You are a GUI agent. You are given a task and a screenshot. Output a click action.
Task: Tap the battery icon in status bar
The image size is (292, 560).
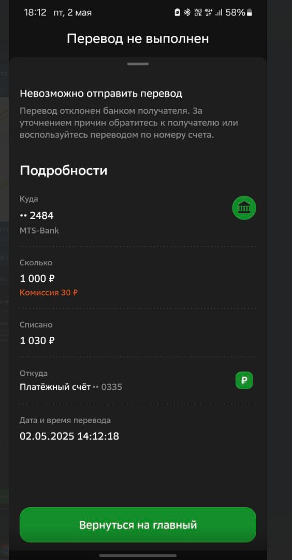click(x=249, y=12)
